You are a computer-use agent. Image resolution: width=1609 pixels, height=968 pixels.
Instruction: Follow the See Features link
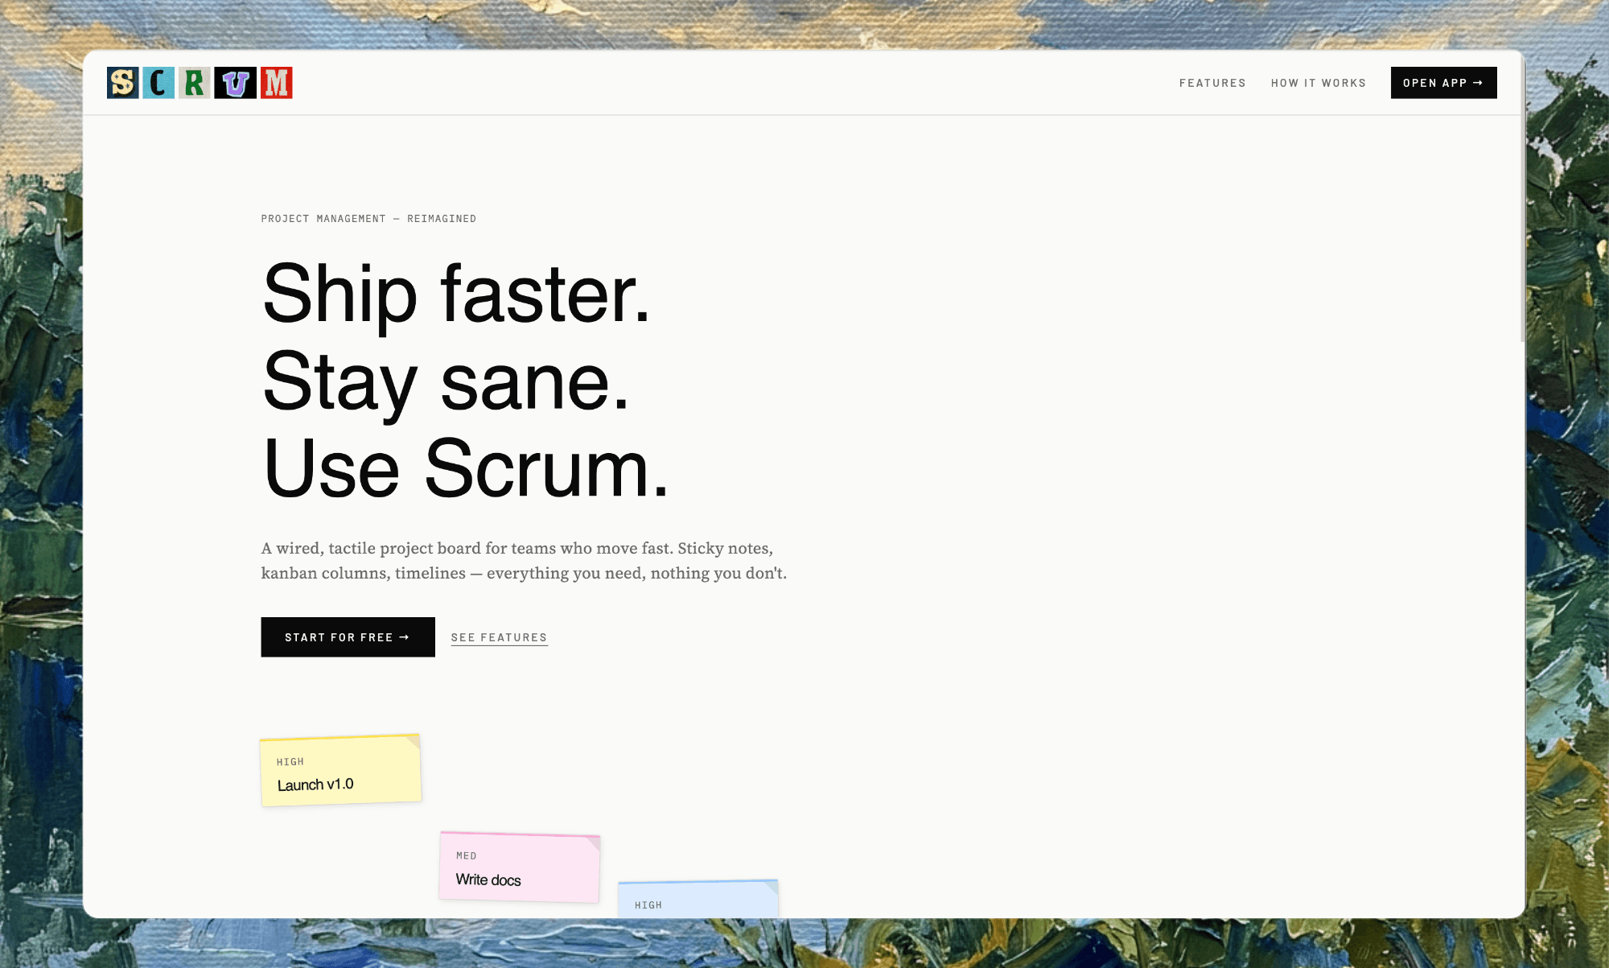[499, 637]
